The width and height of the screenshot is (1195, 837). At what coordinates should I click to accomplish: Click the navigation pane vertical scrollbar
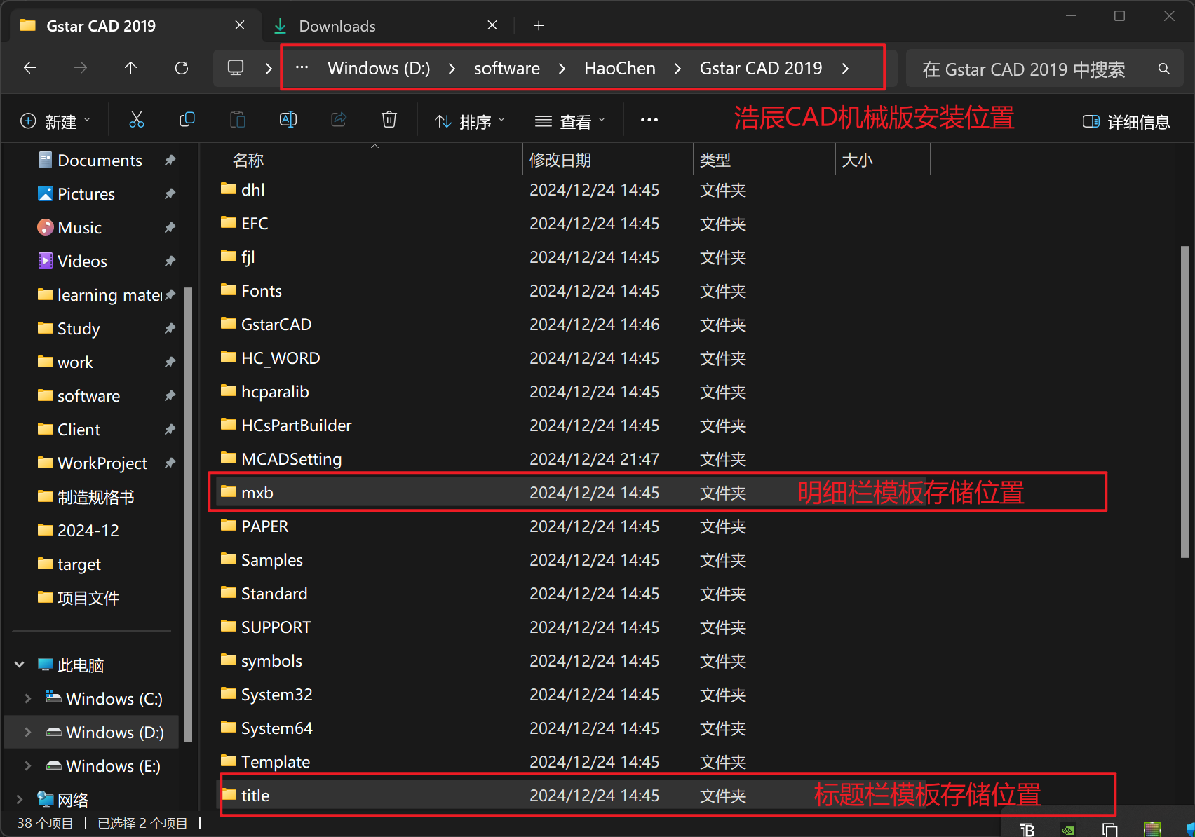tap(188, 514)
